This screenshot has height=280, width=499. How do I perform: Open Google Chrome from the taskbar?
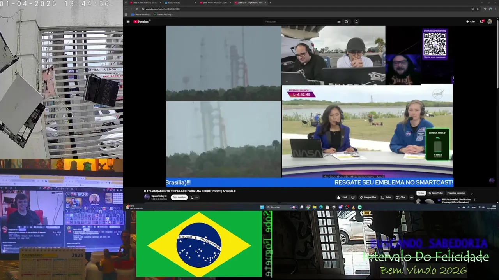pos(308,207)
